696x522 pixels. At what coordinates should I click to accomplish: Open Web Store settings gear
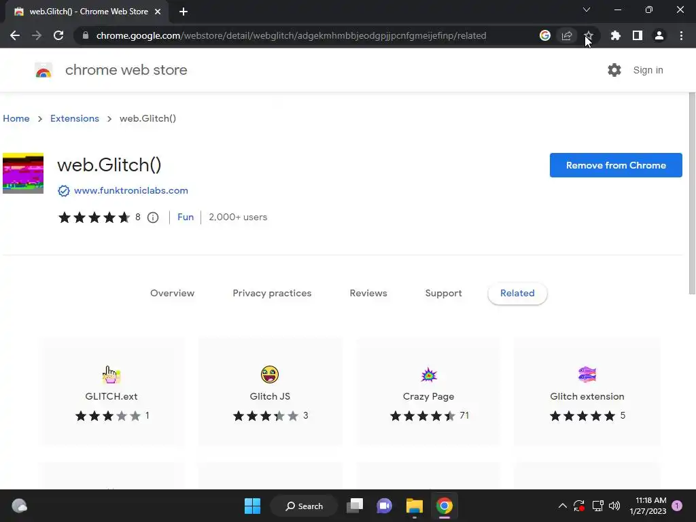pos(614,70)
